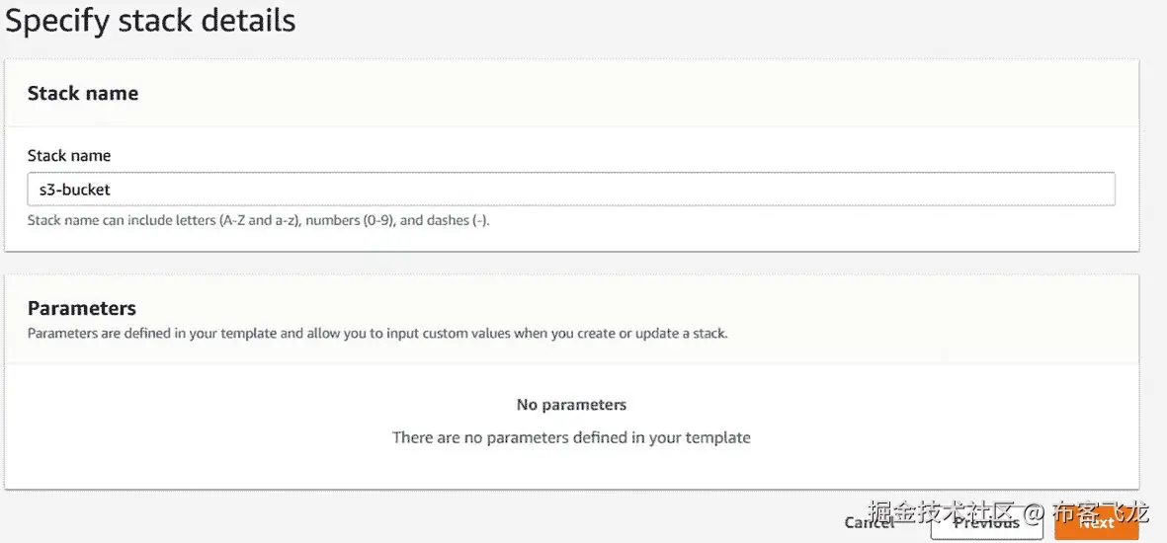The width and height of the screenshot is (1167, 543).
Task: Click the "@" symbol in the watermark
Action: [1034, 513]
